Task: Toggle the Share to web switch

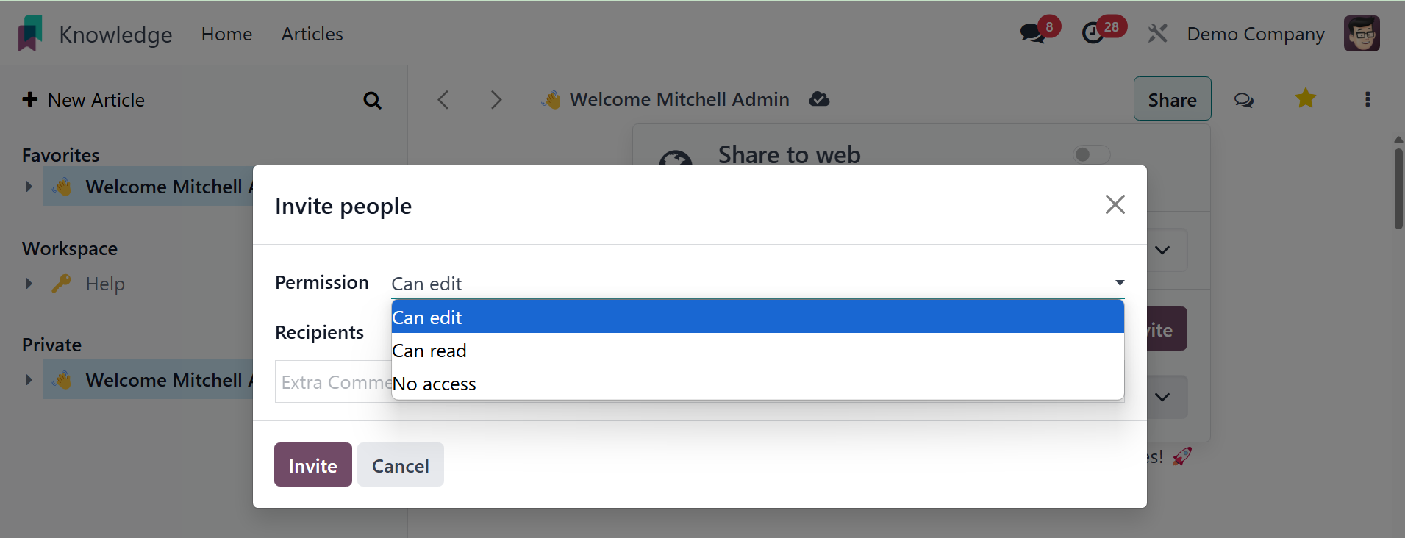Action: (1091, 154)
